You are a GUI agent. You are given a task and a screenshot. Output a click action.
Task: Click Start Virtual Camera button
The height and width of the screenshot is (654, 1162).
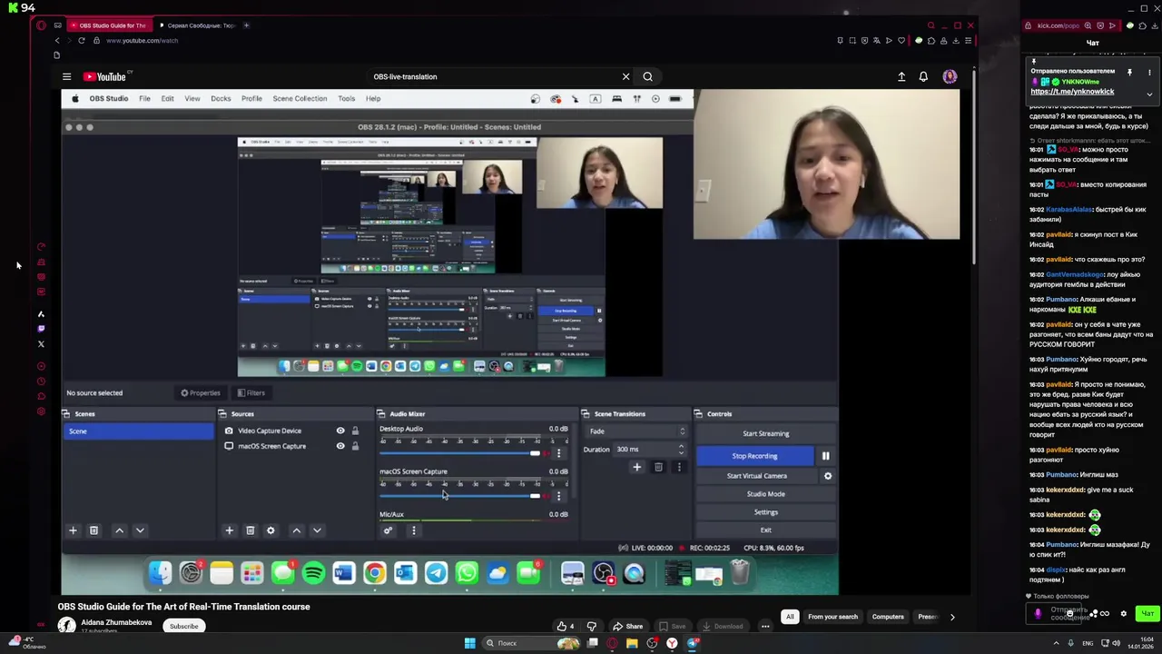[756, 476]
